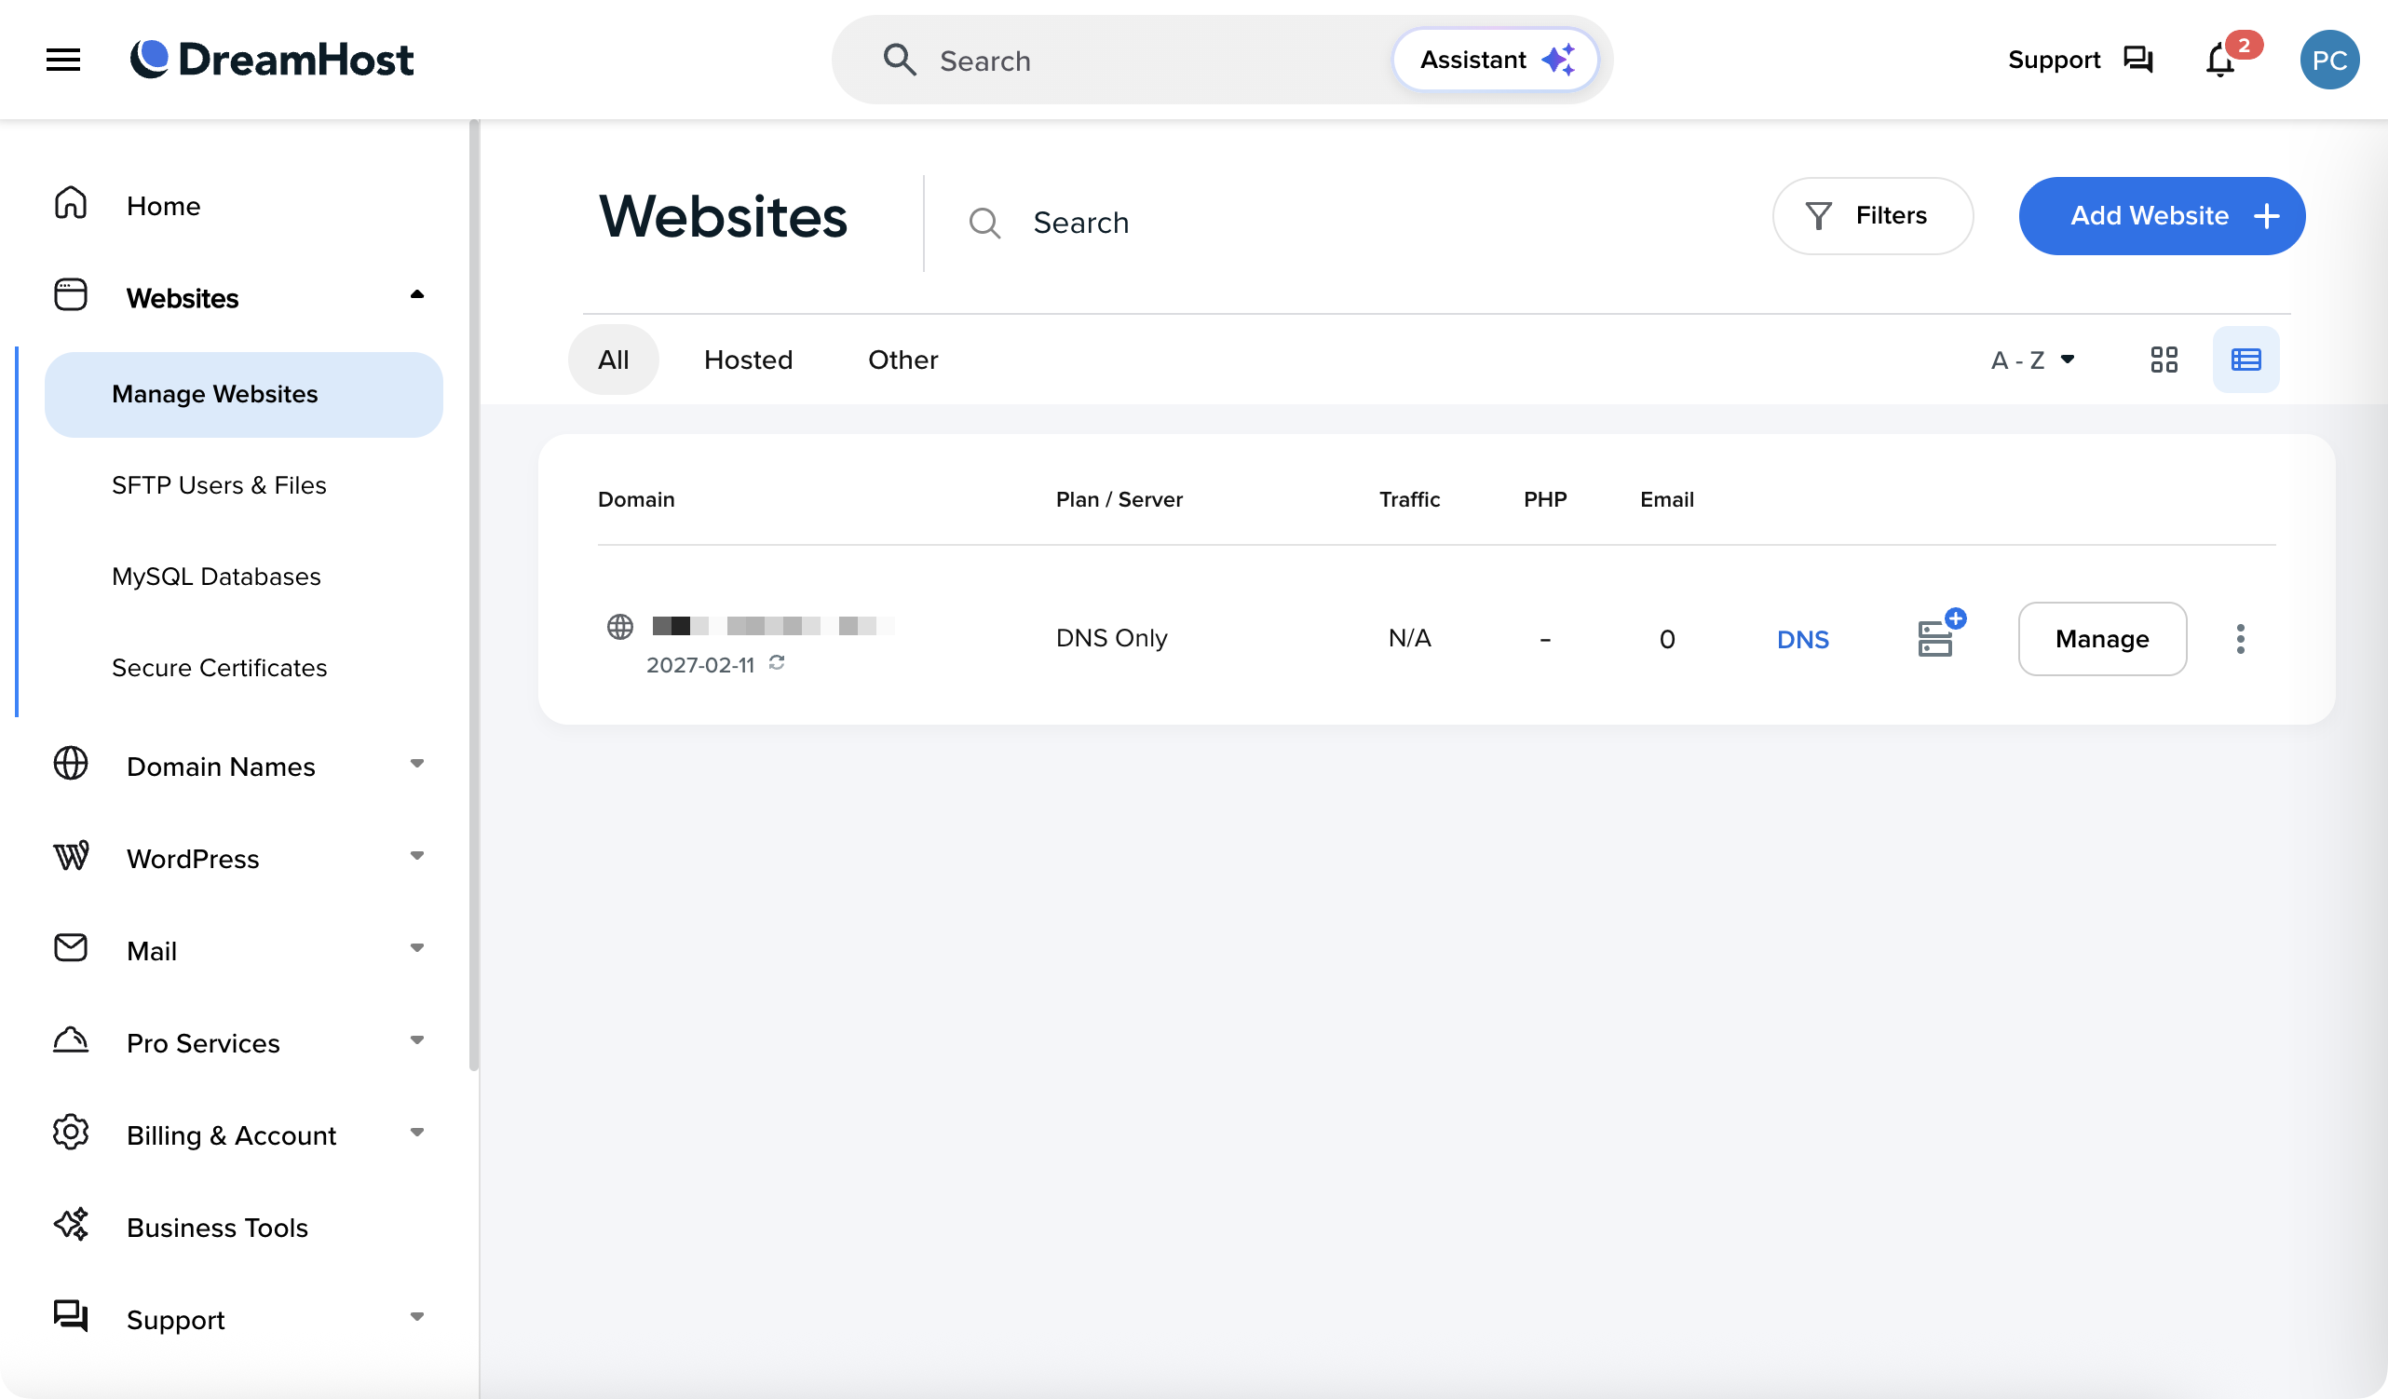Click the domain renewal refresh icon
Image resolution: width=2388 pixels, height=1399 pixels.
(x=777, y=663)
